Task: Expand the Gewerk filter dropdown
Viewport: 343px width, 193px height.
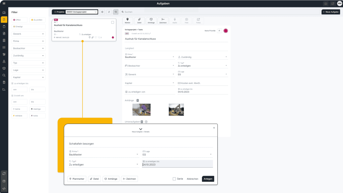Action: tap(28, 34)
